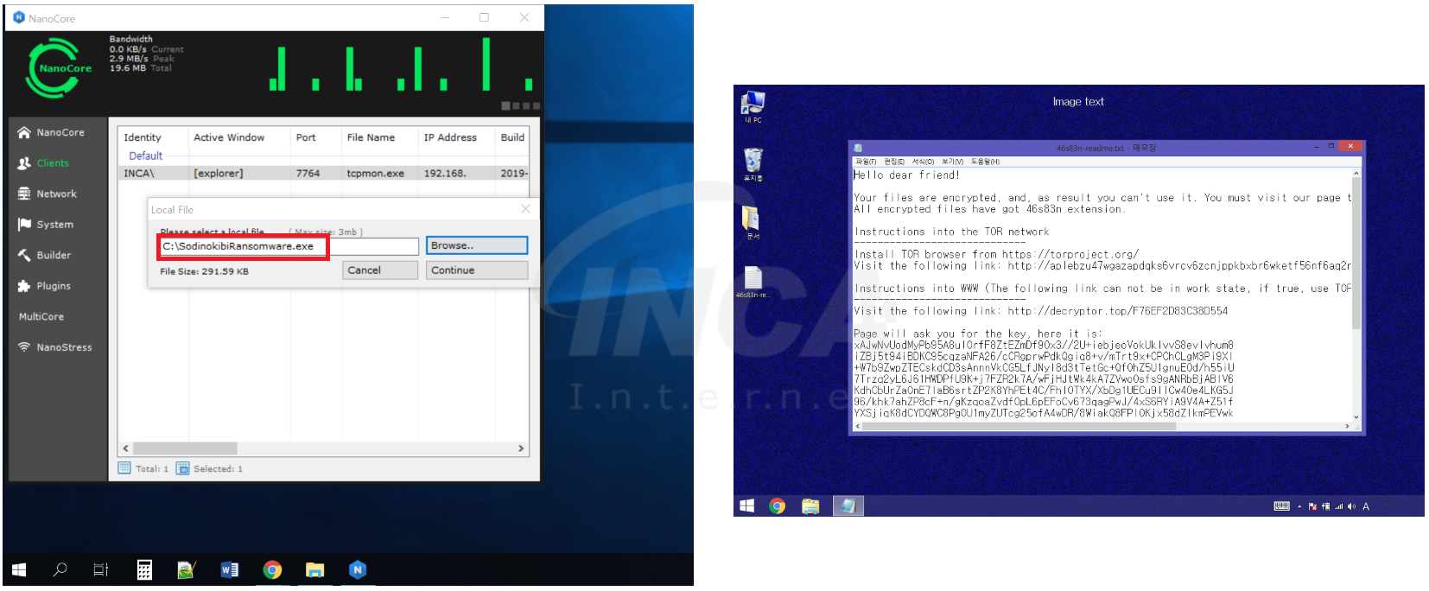Click the volume icon in system tray

[1351, 506]
